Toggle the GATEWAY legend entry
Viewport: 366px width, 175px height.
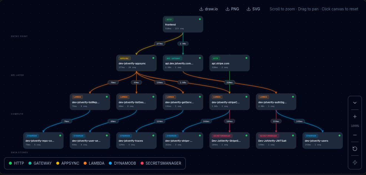(x=40, y=163)
